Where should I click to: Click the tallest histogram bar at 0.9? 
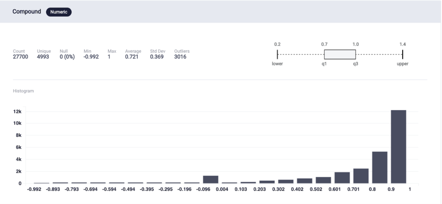[398, 147]
